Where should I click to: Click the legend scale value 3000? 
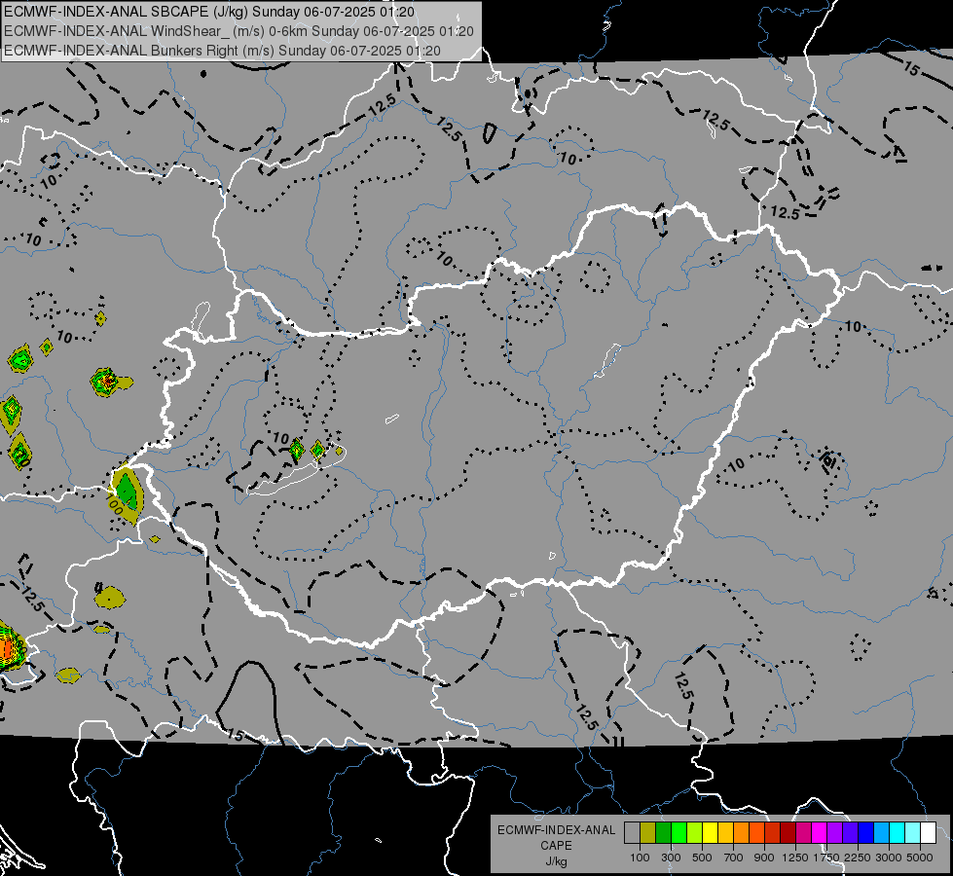click(x=889, y=858)
